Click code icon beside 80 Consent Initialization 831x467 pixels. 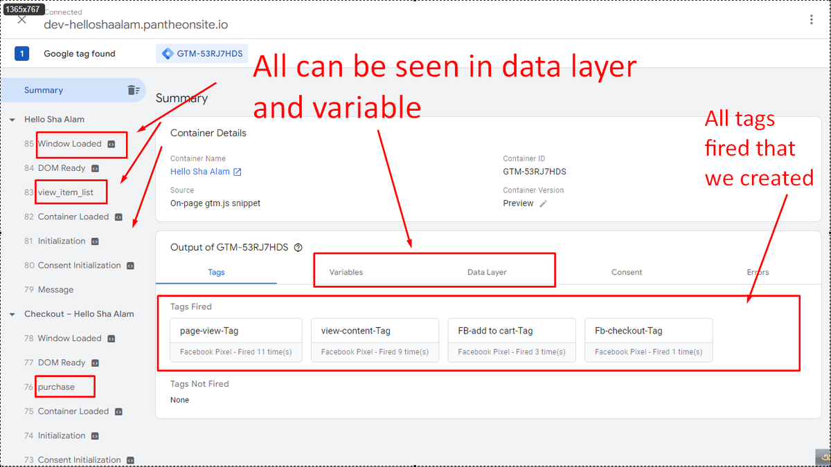(130, 266)
